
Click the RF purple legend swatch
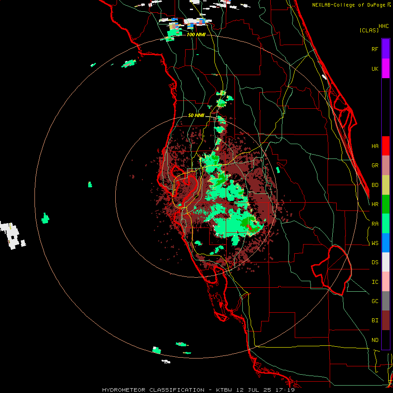[x=386, y=49]
